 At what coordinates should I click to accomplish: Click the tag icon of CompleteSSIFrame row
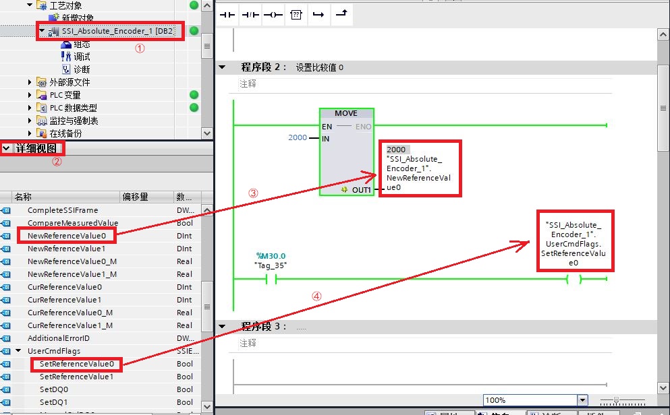pyautogui.click(x=6, y=210)
